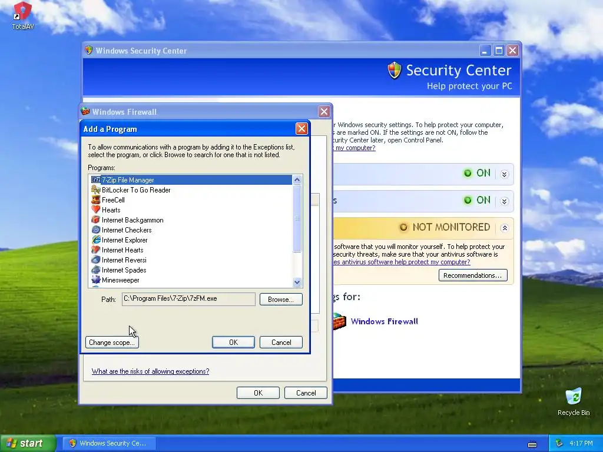603x452 pixels.
Task: Click the FreeCell program icon
Action: click(96, 200)
